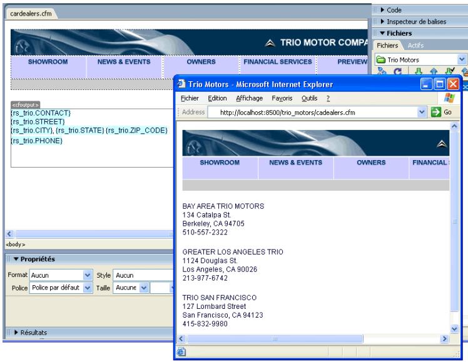Open the Outils menu in Internet Explorer
The height and width of the screenshot is (362, 468).
coord(310,98)
